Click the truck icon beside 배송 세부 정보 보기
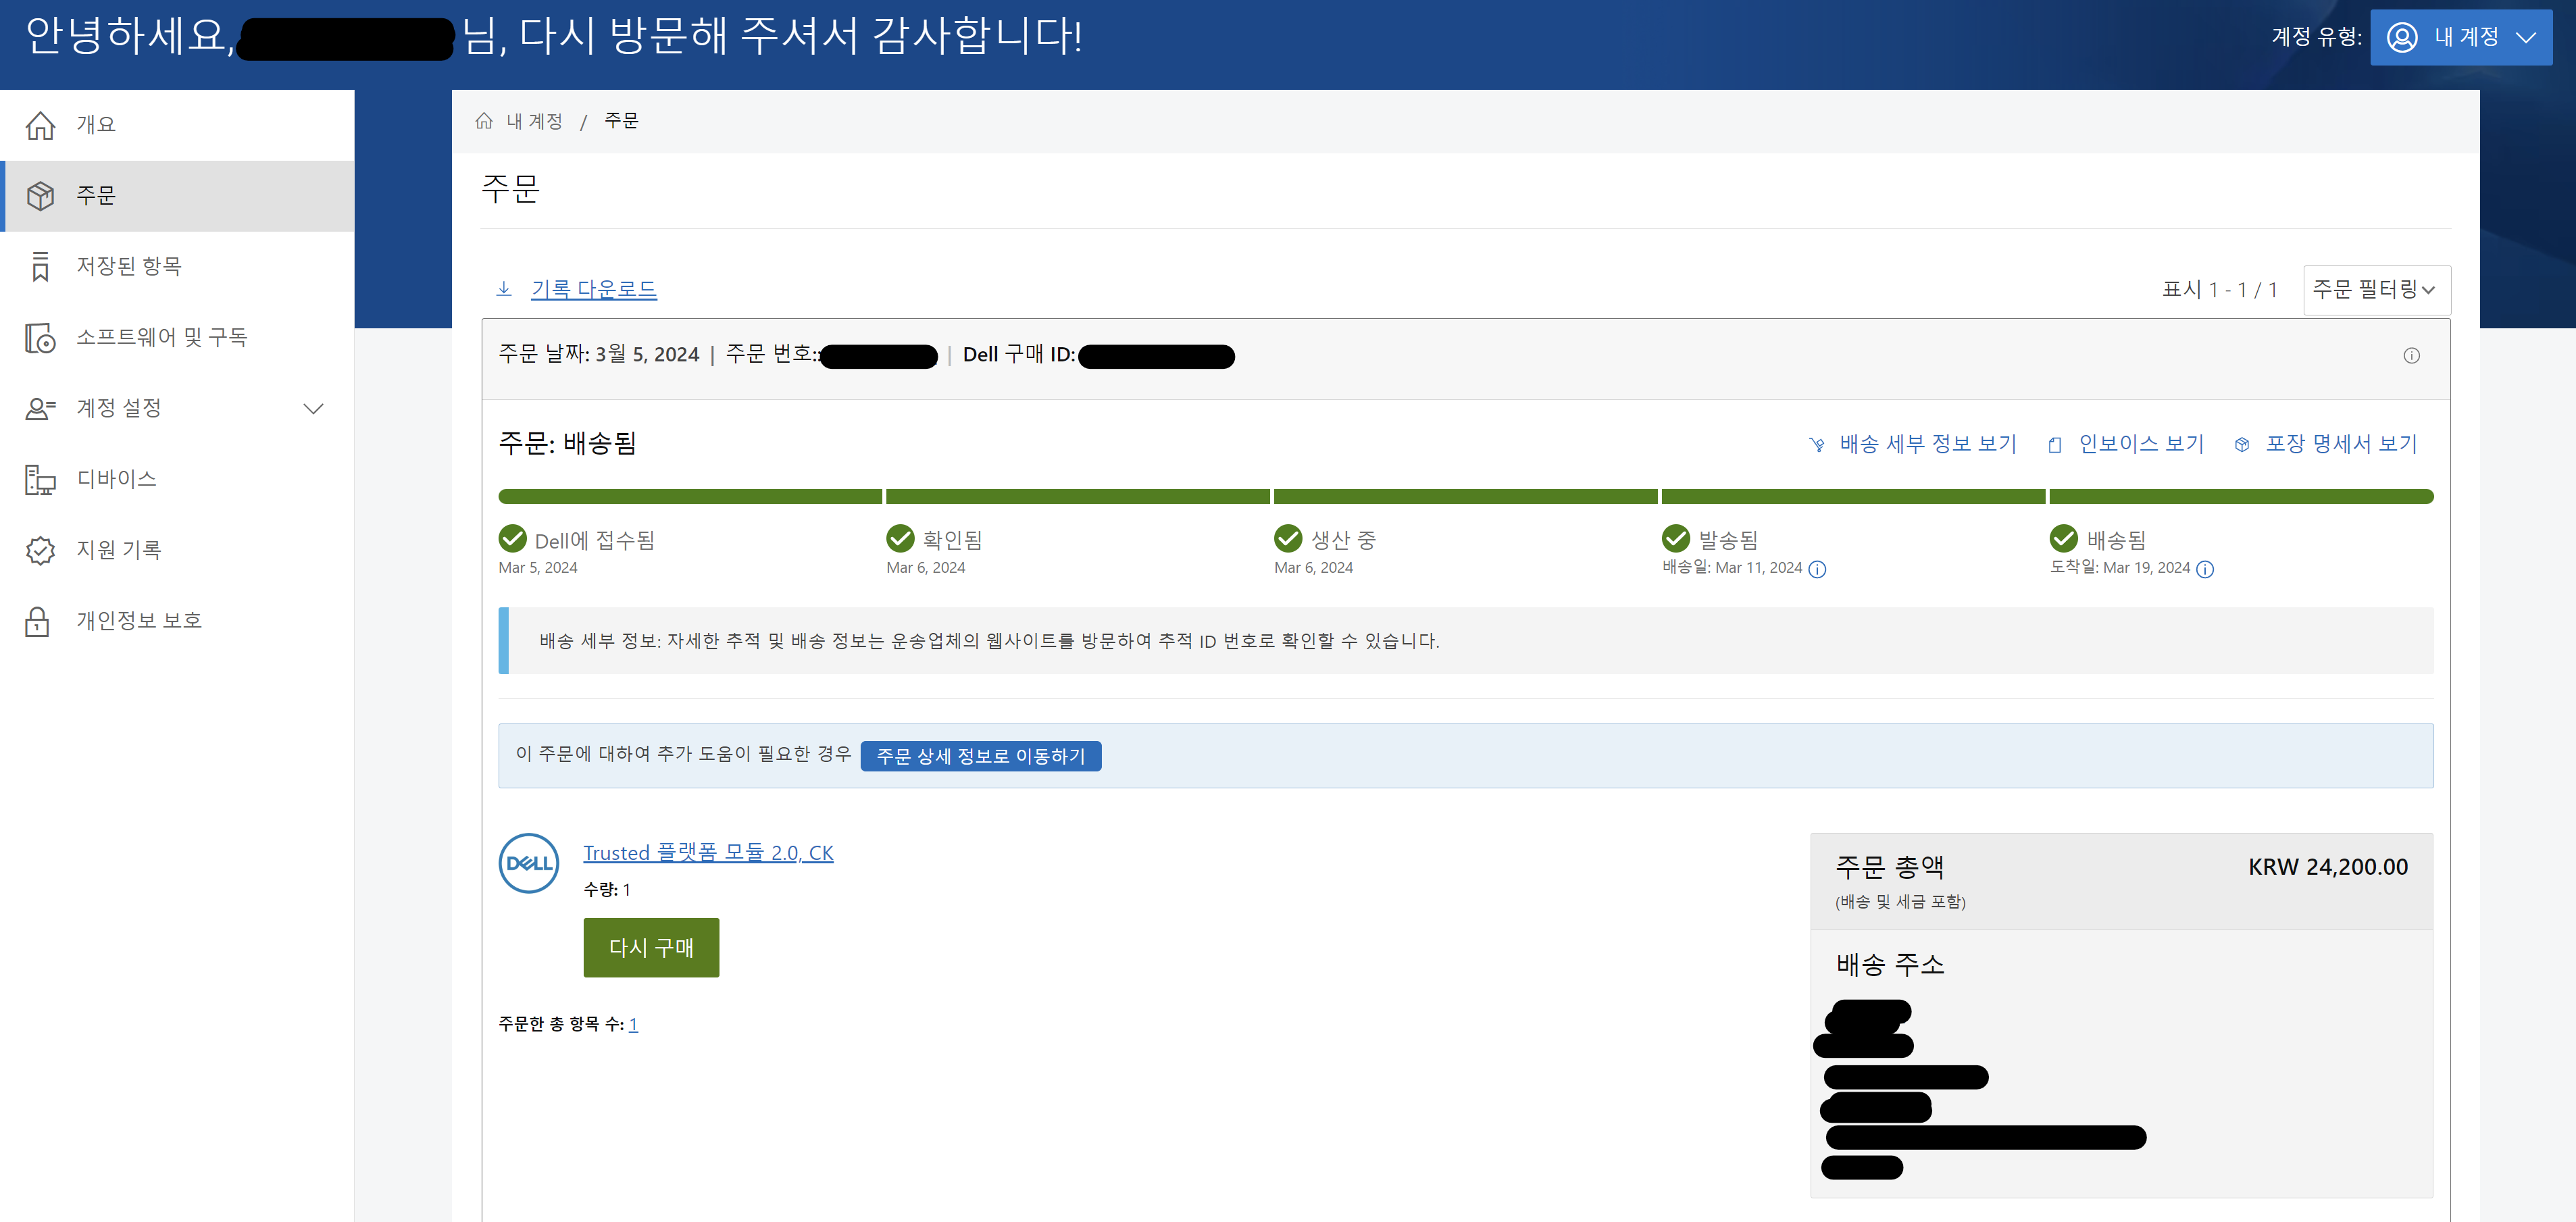 pyautogui.click(x=1817, y=445)
